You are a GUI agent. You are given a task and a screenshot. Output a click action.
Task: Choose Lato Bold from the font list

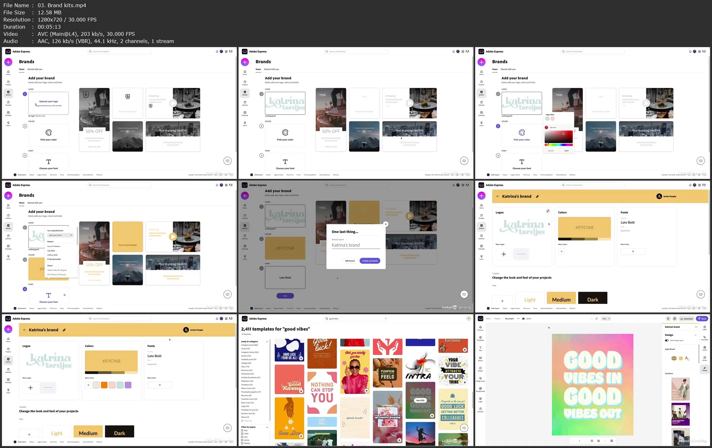51,251
